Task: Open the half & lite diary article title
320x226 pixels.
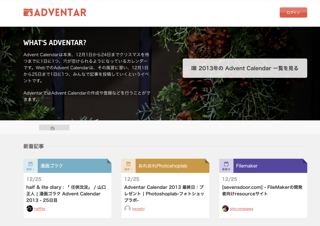Action: pyautogui.click(x=66, y=194)
